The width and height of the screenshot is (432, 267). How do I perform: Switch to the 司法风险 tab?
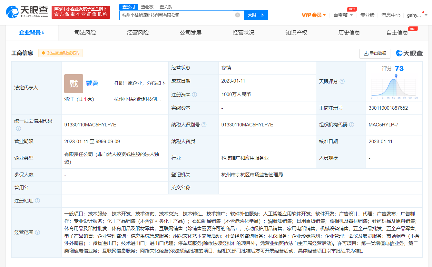(x=85, y=33)
